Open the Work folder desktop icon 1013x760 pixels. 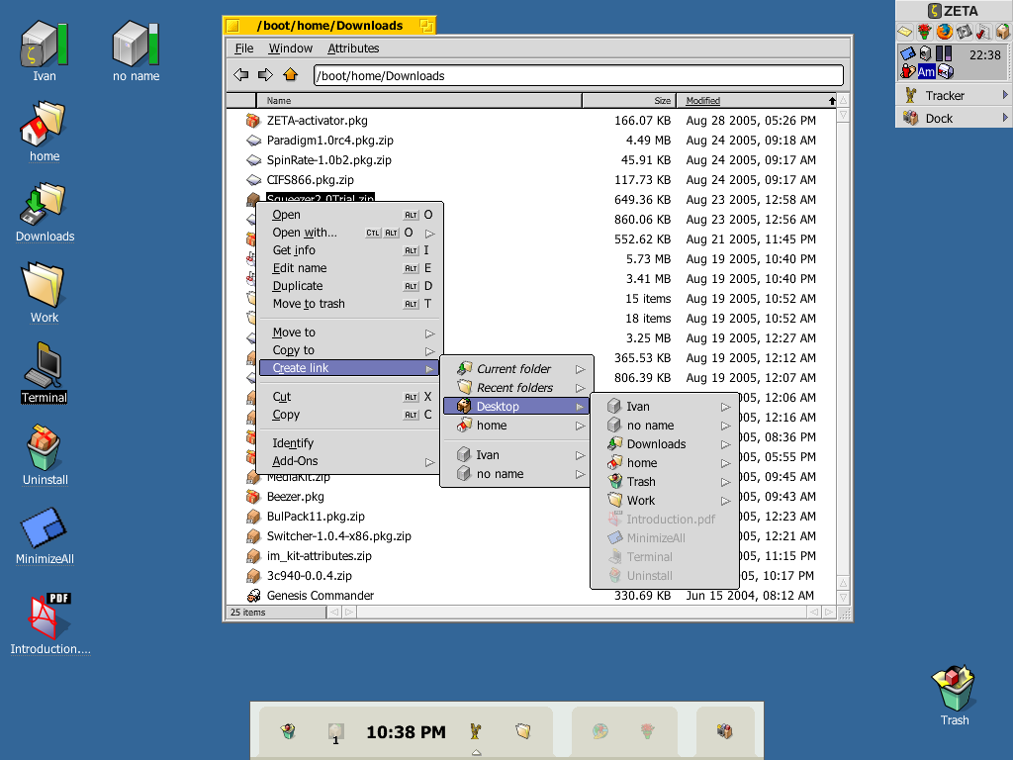pos(44,284)
